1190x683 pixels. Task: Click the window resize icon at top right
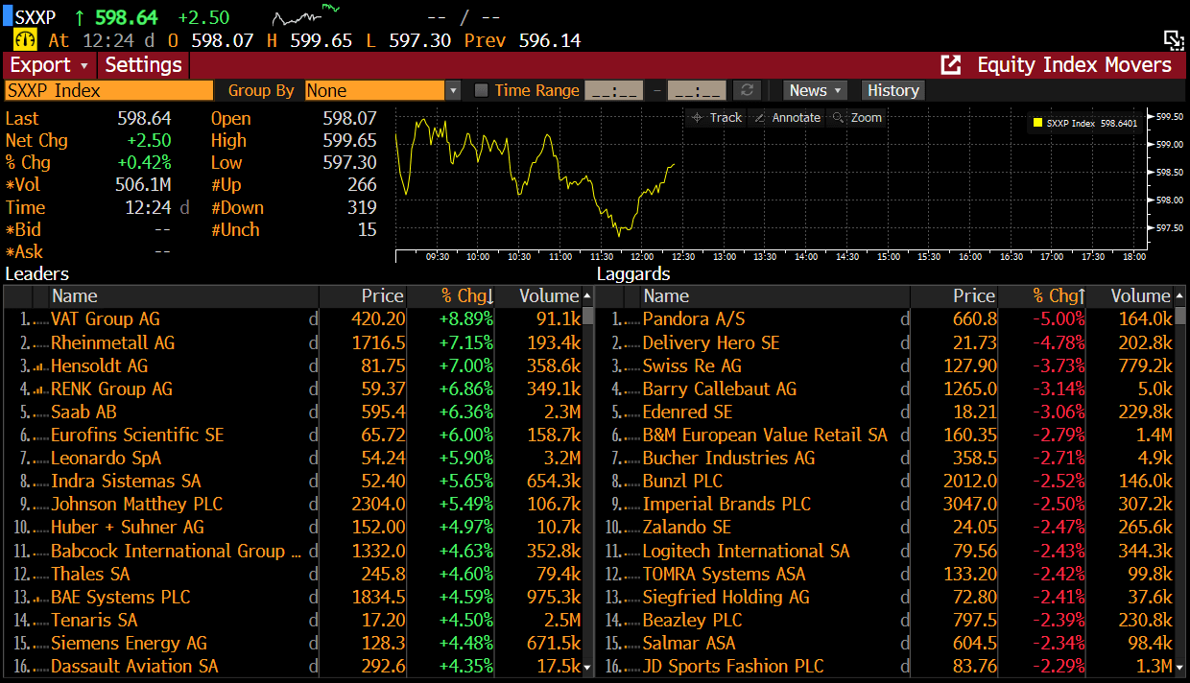[1173, 39]
